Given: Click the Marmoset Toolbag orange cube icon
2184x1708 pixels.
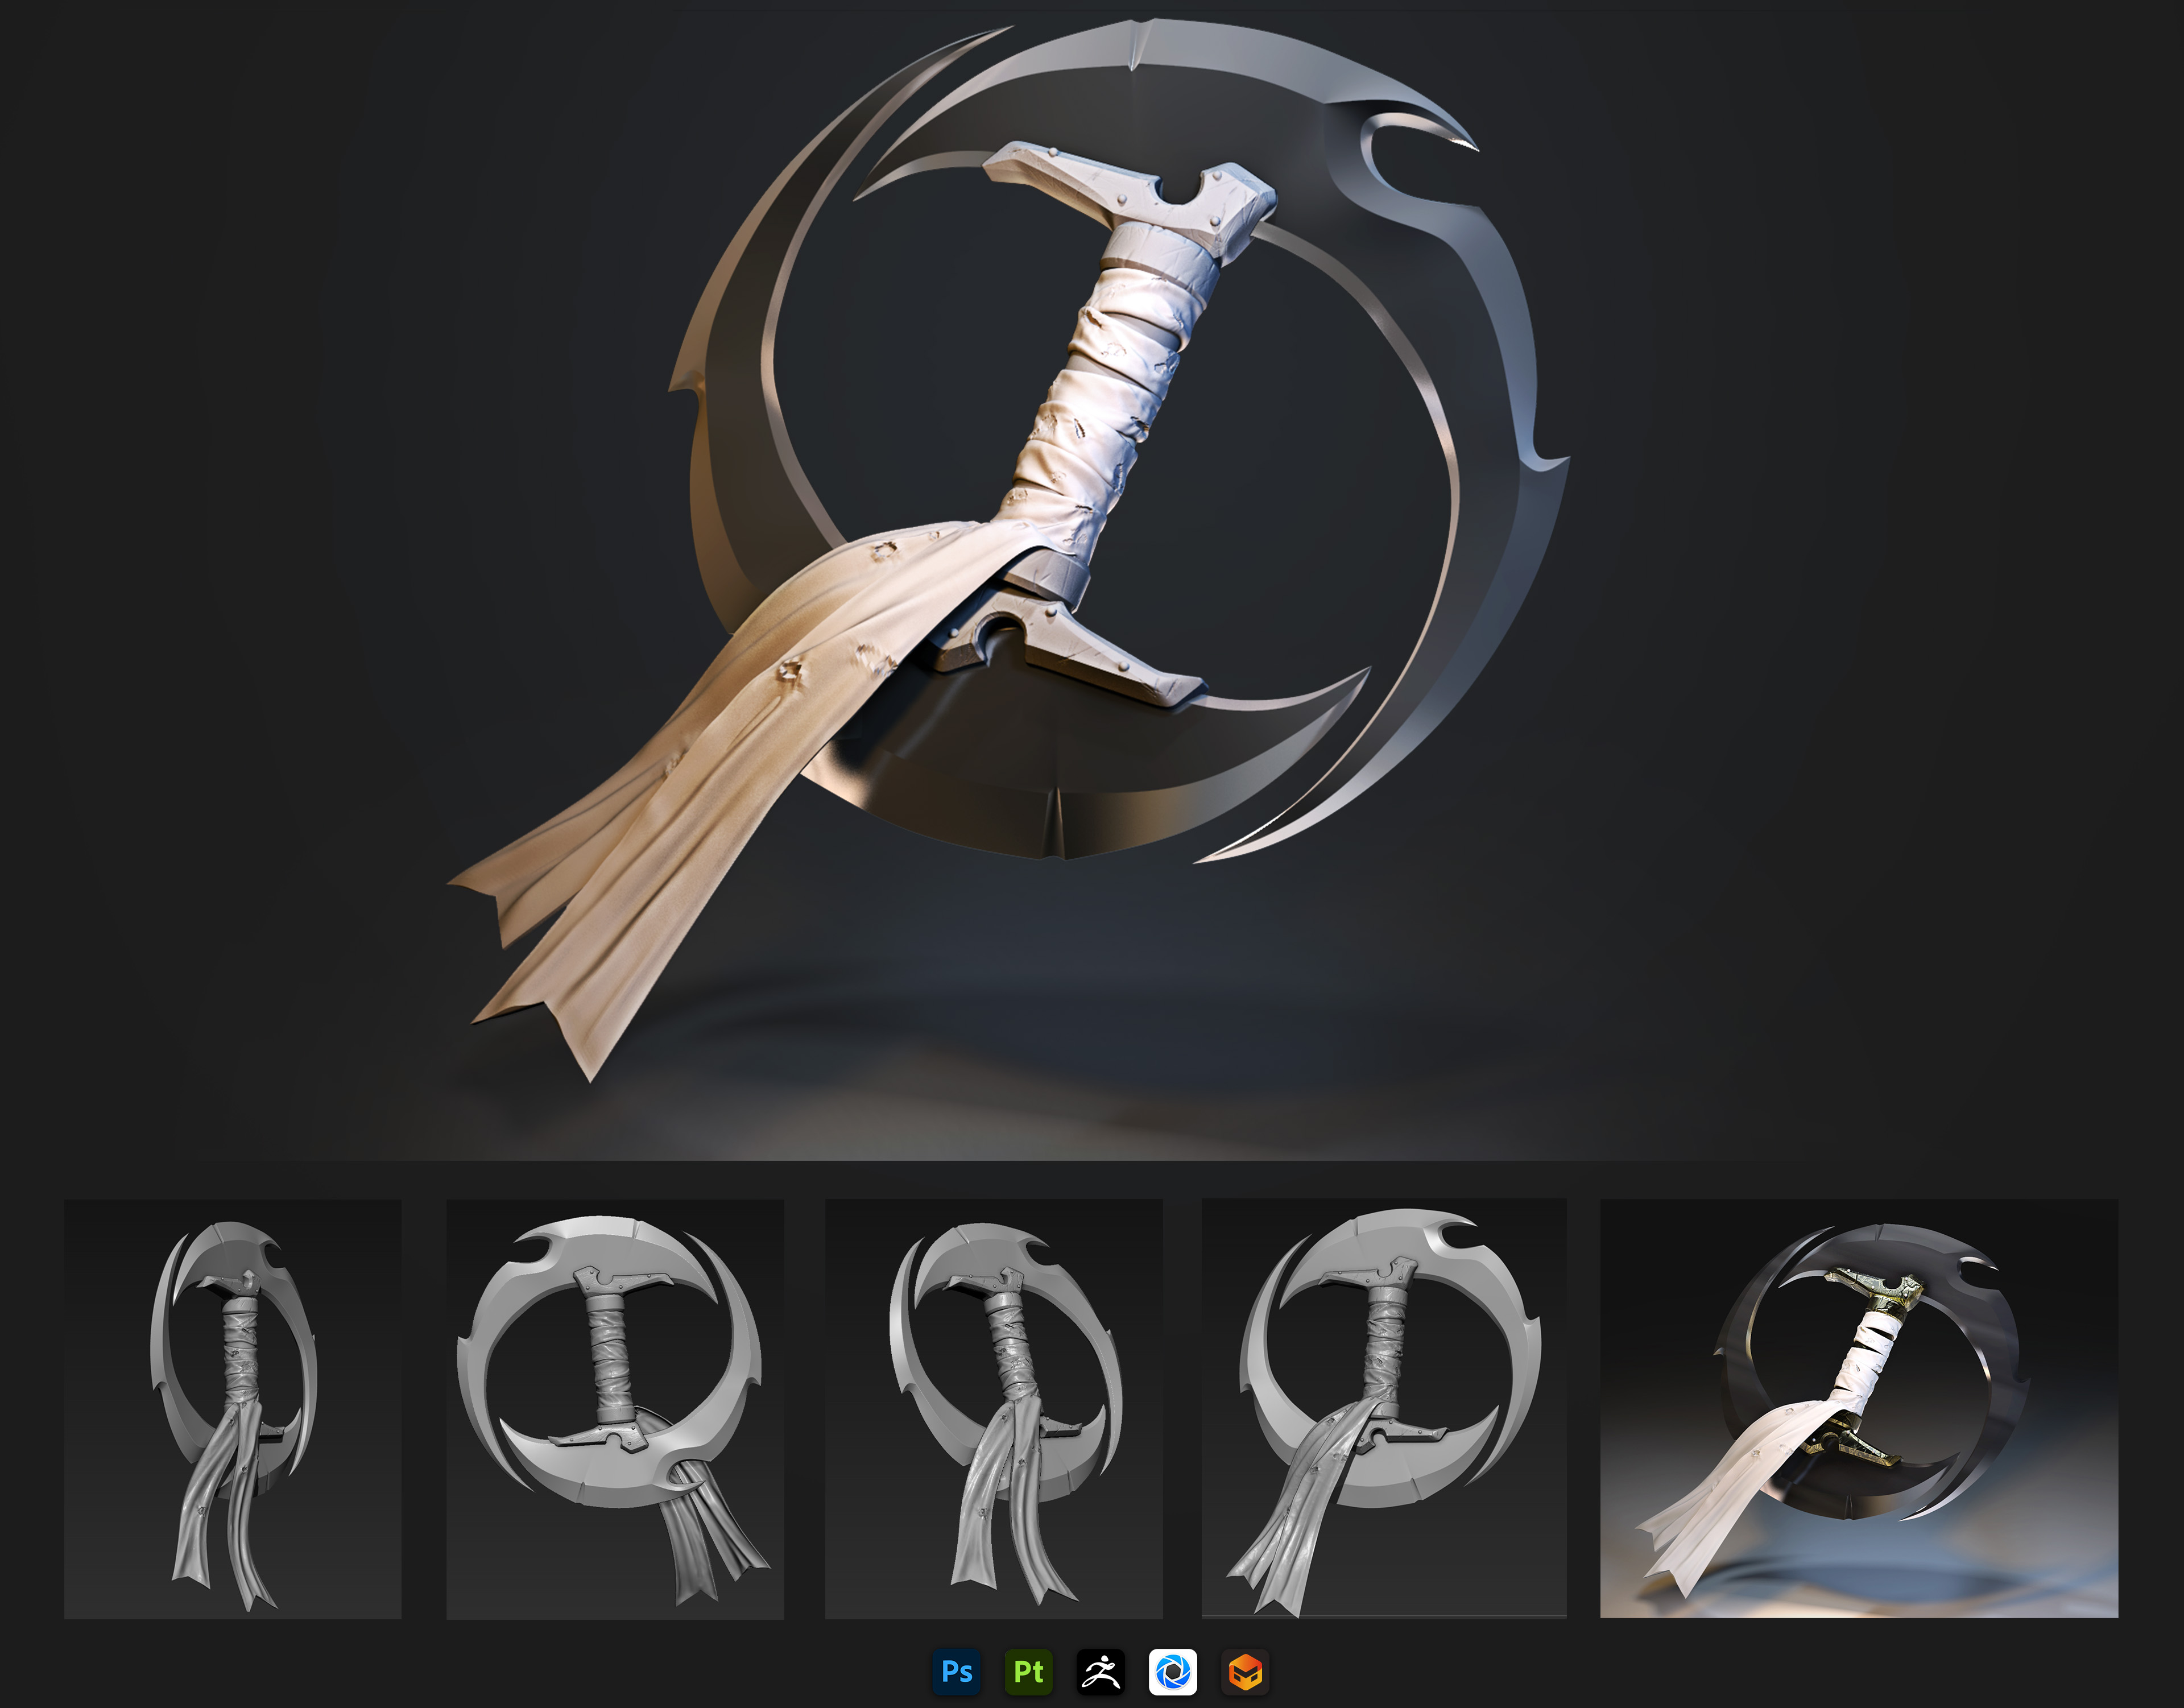Looking at the screenshot, I should tap(1245, 1671).
